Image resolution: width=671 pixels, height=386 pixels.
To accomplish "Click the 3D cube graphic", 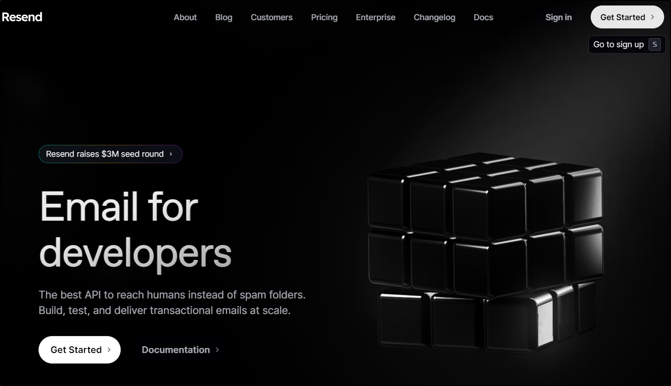I will tap(486, 252).
